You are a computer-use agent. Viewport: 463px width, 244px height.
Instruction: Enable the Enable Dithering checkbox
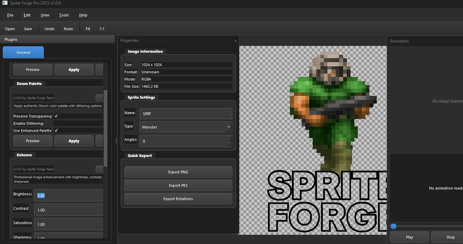click(56, 123)
